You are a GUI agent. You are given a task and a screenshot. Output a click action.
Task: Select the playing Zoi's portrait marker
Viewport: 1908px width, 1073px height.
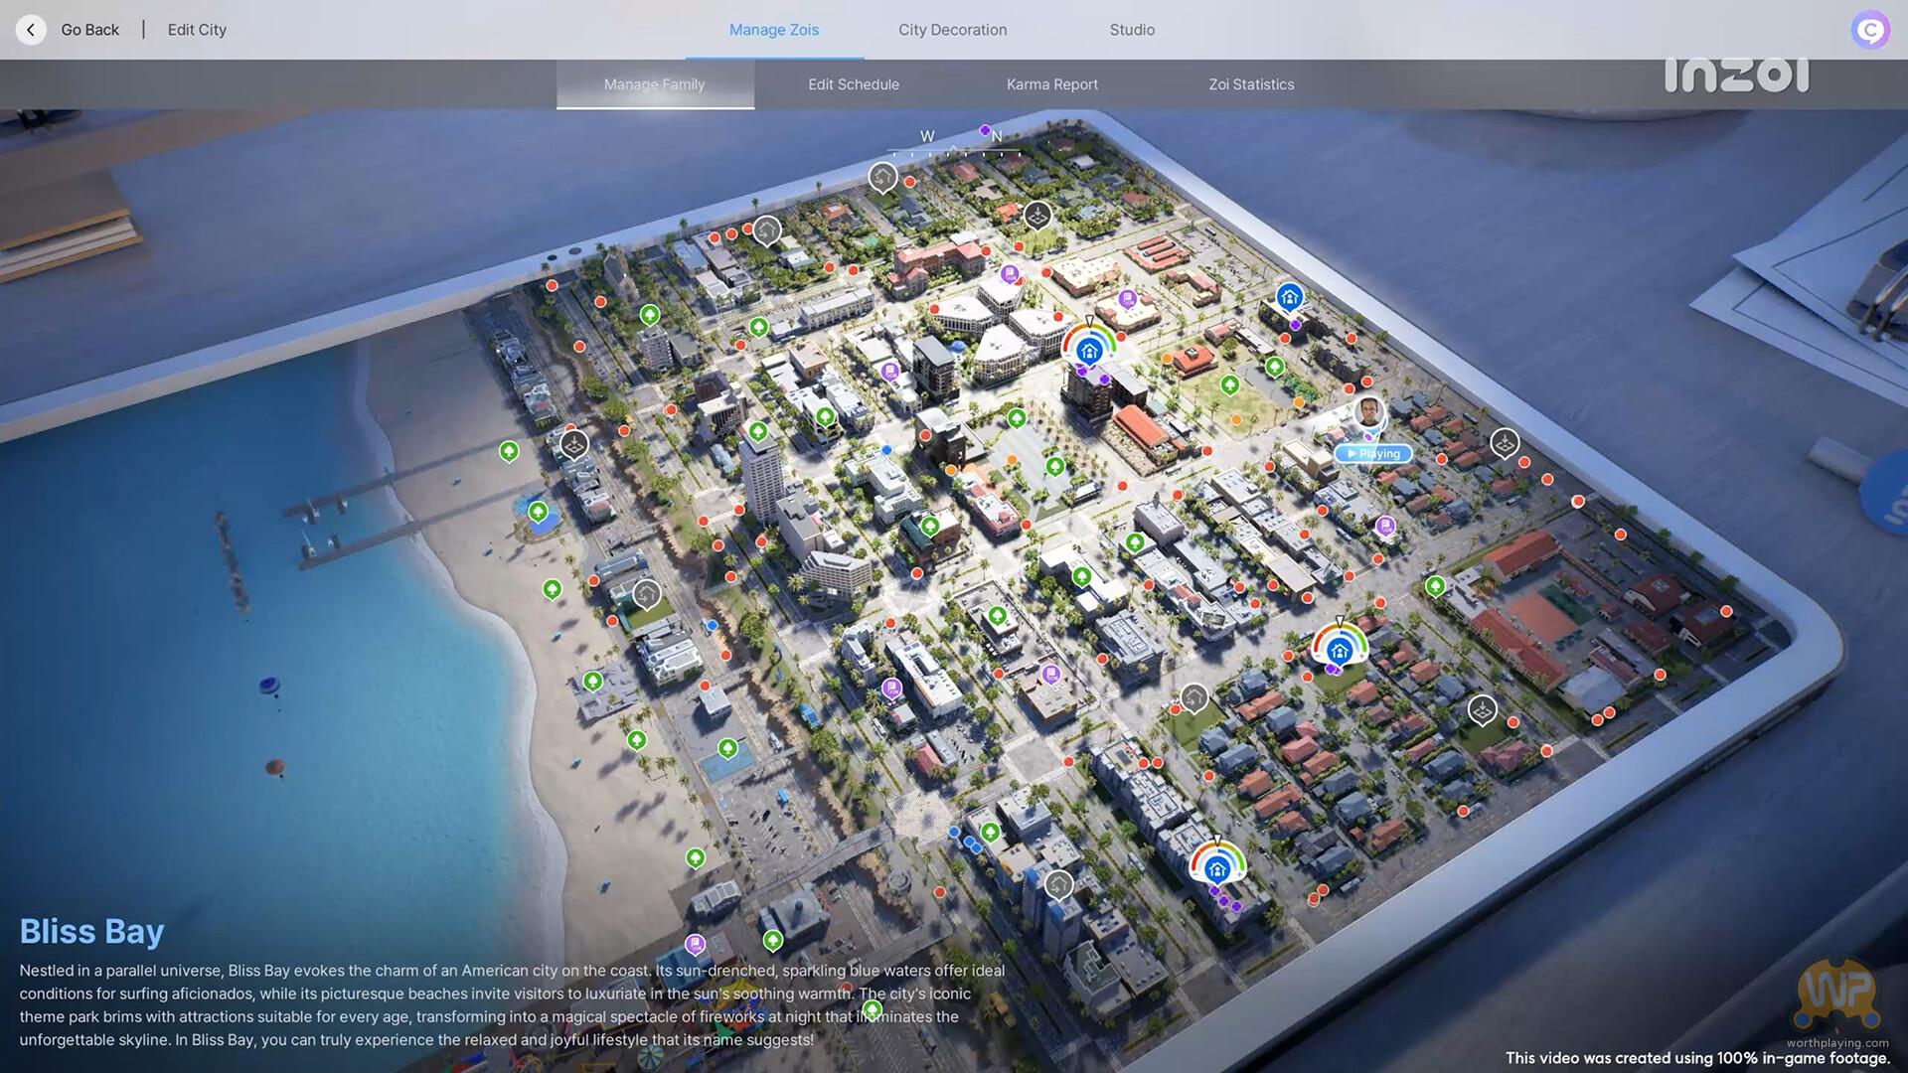pos(1368,413)
